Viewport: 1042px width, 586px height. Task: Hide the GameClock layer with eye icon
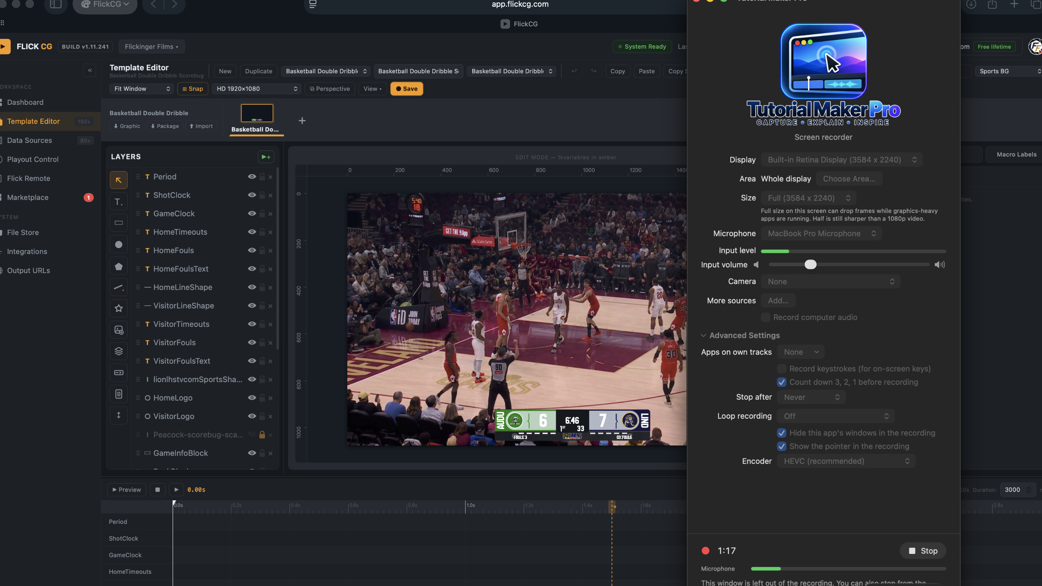click(252, 213)
